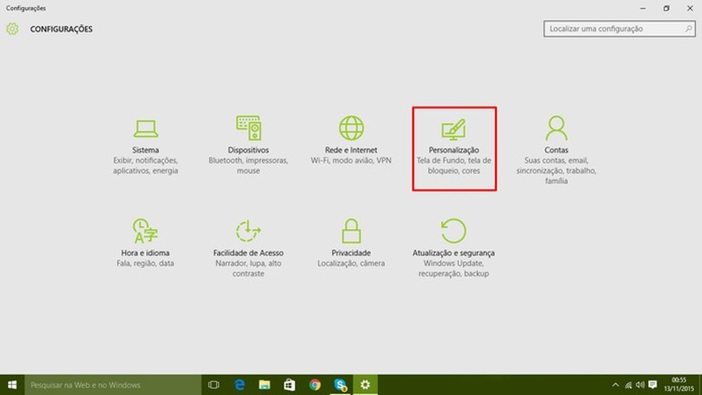Select the Settings gear taskbar button
The image size is (702, 395).
point(365,385)
